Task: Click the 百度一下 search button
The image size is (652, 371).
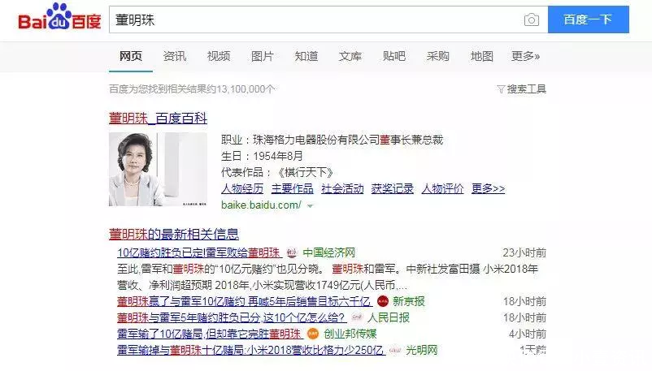Action: pos(589,19)
